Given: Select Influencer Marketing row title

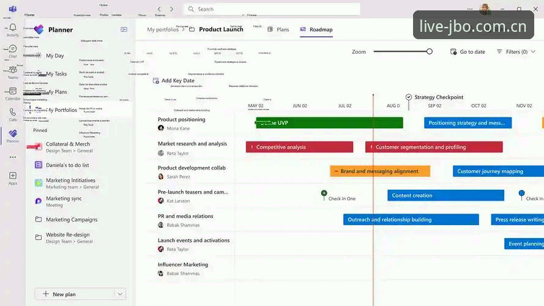Looking at the screenshot, I should 183,264.
